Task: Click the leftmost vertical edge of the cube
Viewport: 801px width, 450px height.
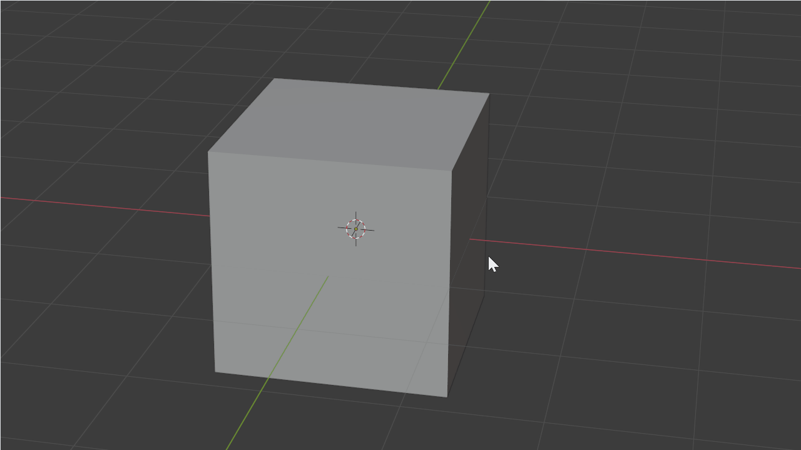Action: [212, 262]
